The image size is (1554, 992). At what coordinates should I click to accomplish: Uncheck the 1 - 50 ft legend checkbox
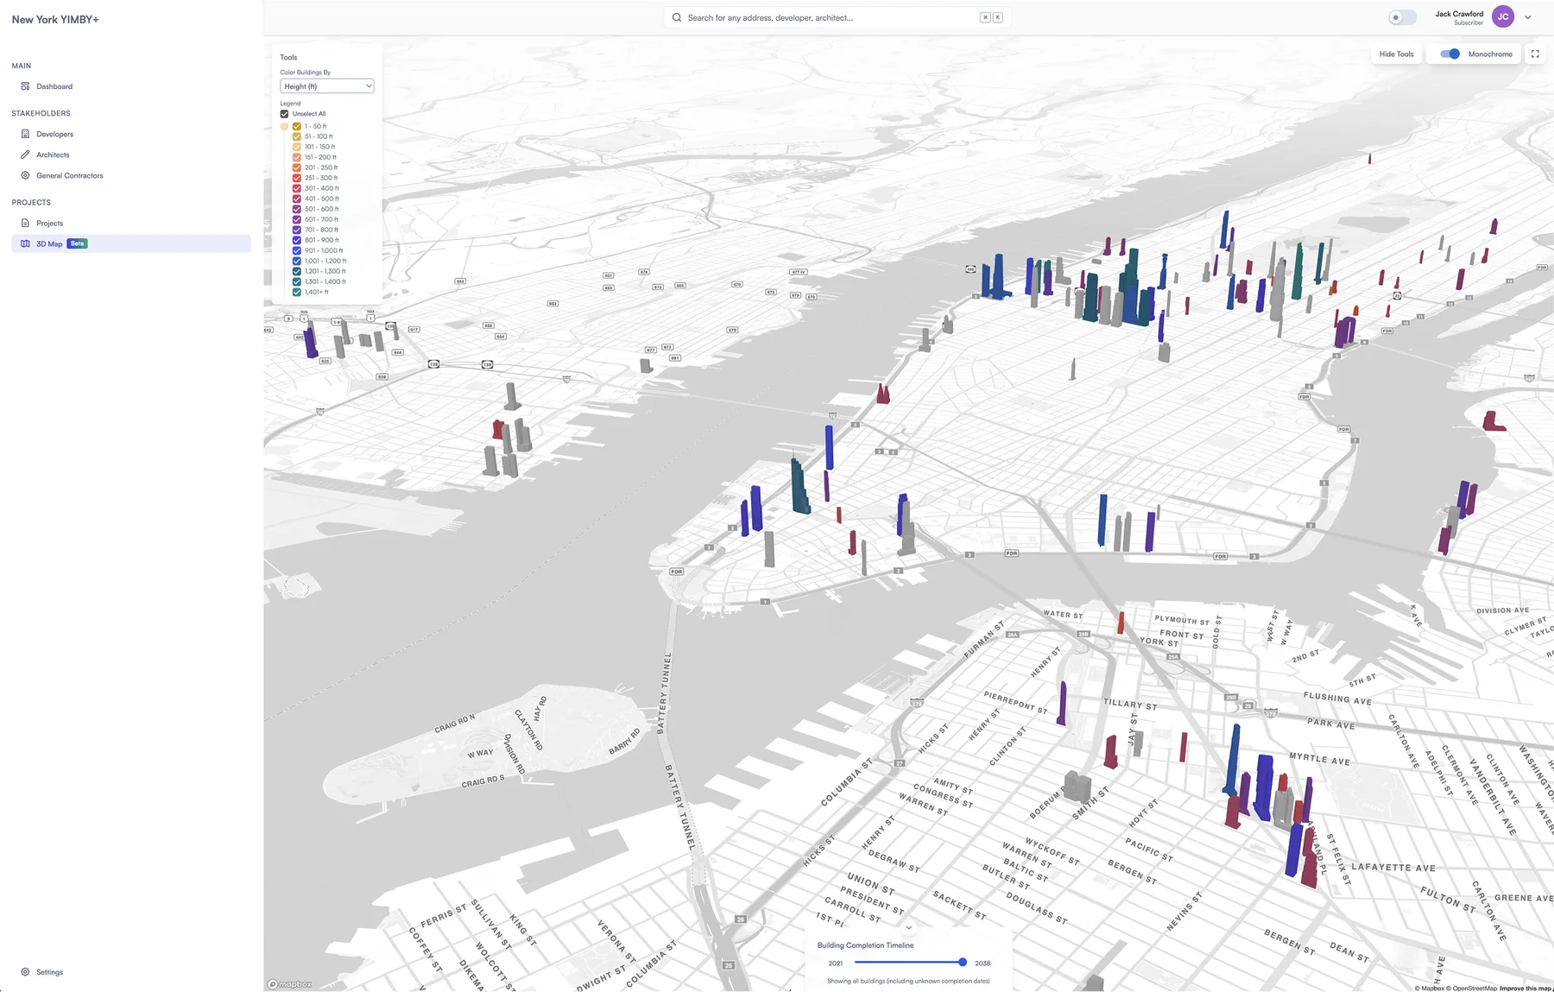(296, 126)
